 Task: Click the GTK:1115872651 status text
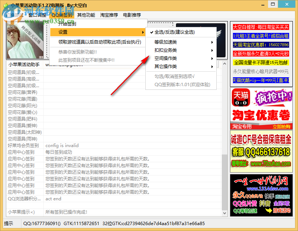[81, 223]
